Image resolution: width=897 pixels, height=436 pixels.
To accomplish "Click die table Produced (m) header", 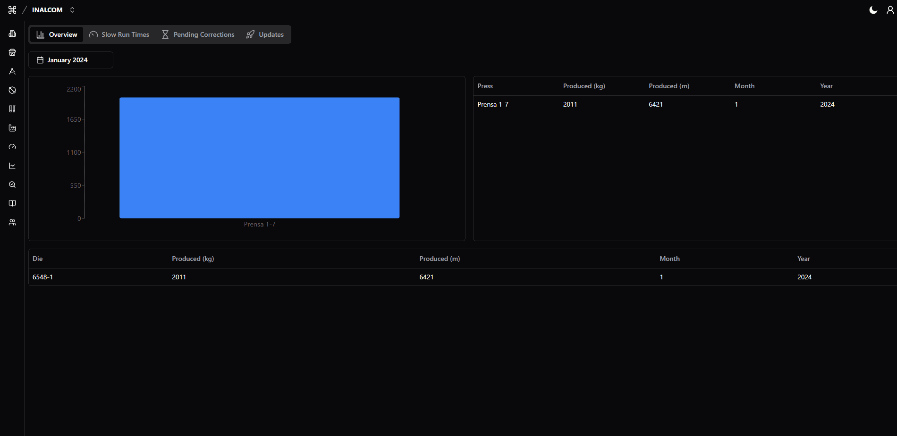I will [440, 259].
